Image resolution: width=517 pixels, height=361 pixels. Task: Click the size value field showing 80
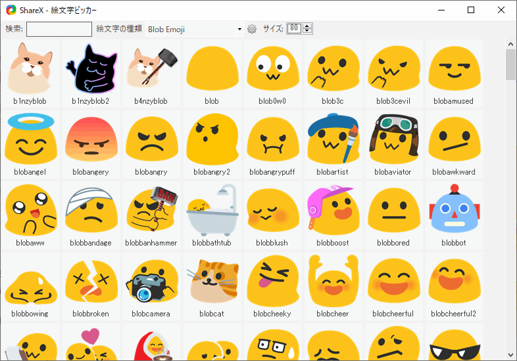pyautogui.click(x=294, y=29)
